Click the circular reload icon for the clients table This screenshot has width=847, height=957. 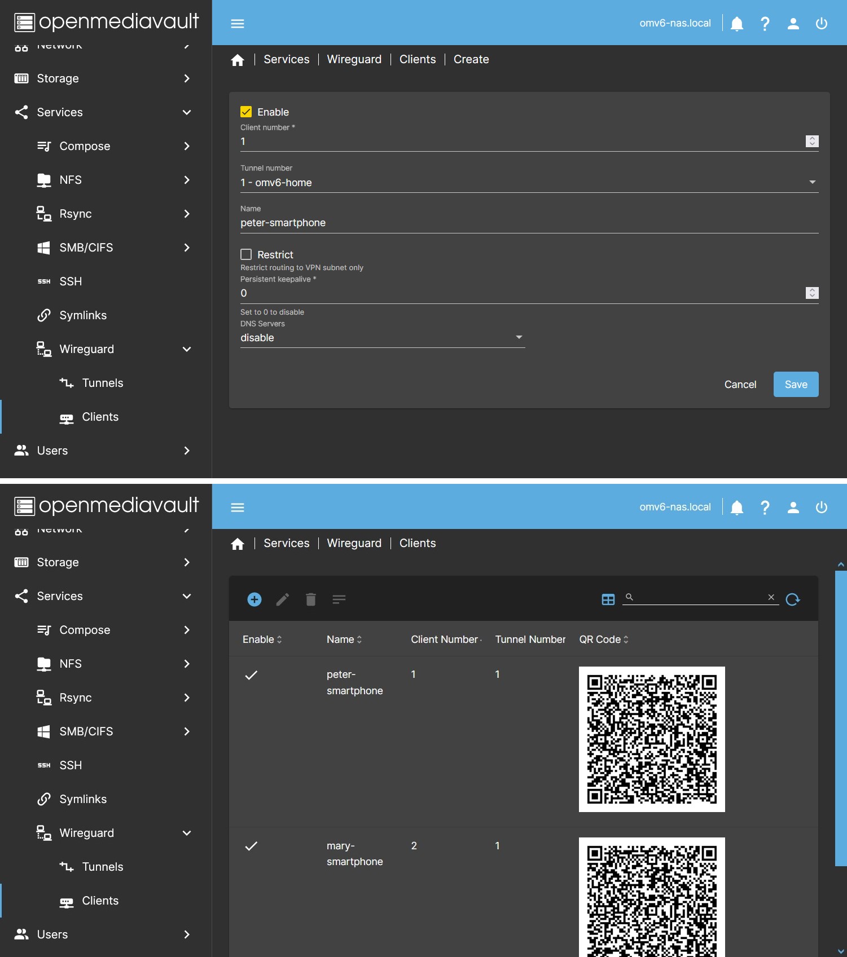tap(793, 599)
